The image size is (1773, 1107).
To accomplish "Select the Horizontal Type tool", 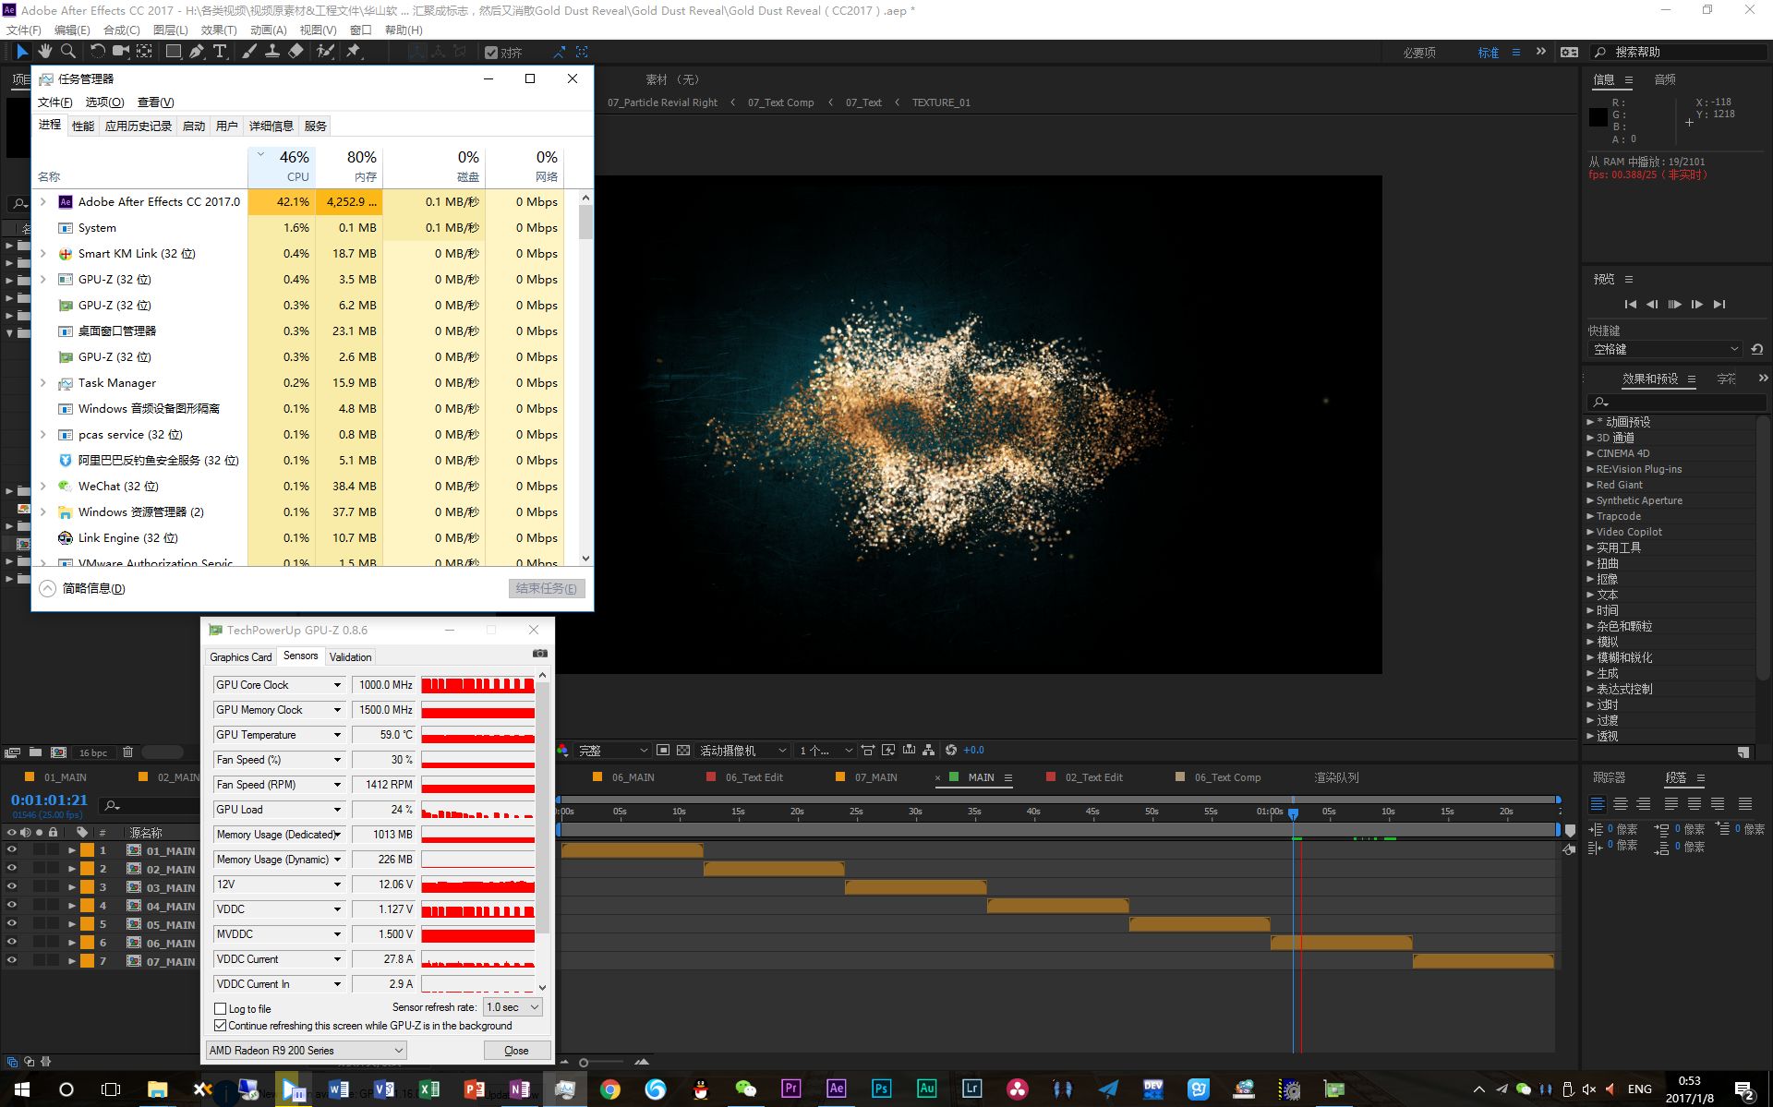I will point(220,52).
